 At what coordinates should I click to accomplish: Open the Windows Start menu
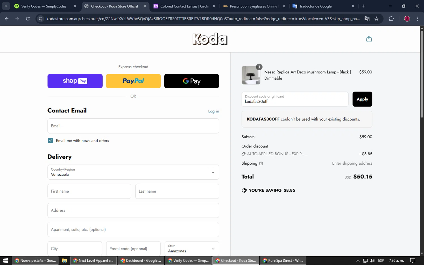point(5,260)
